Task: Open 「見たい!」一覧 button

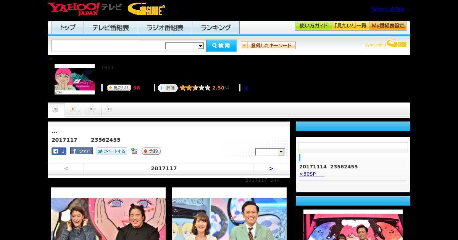Action: 351,26
